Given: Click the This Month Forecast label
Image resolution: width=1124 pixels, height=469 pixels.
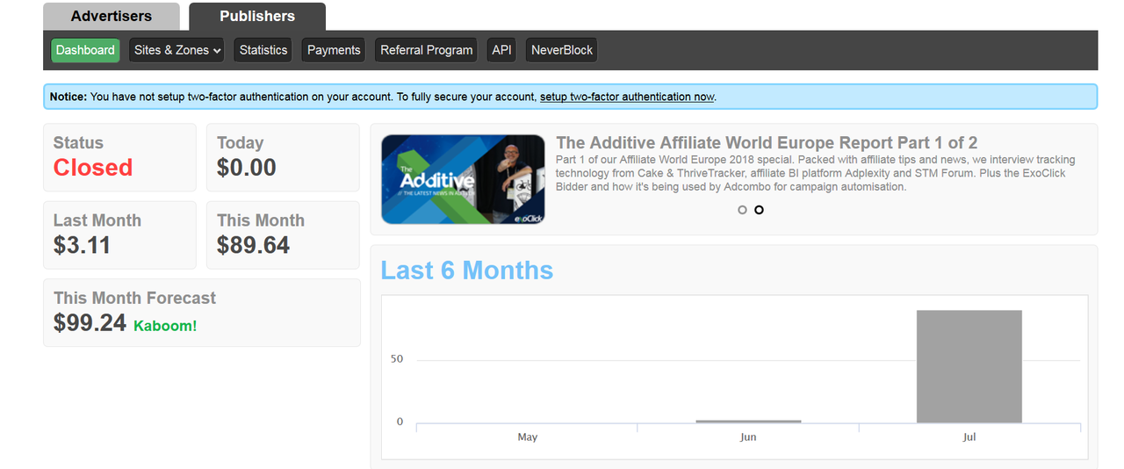Looking at the screenshot, I should tap(134, 298).
